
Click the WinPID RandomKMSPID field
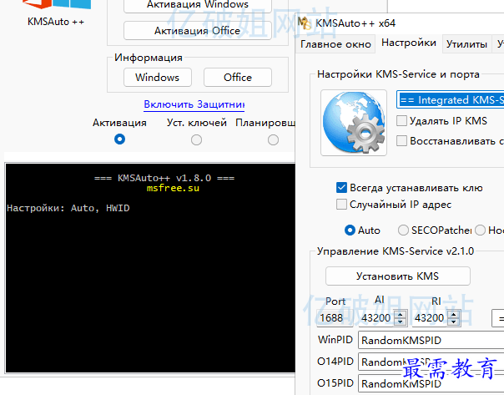[x=431, y=340]
